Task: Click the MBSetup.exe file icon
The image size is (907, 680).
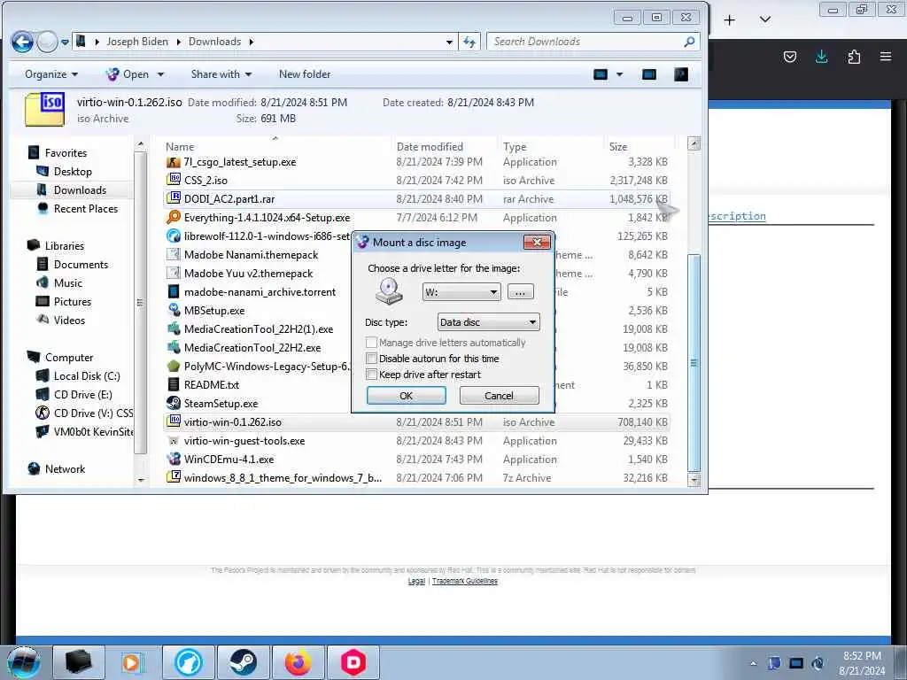Action: pyautogui.click(x=173, y=310)
